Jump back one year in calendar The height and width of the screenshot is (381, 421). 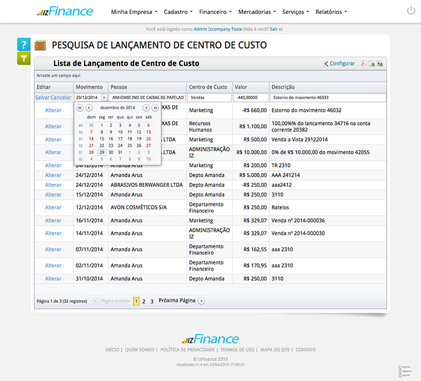(x=80, y=108)
